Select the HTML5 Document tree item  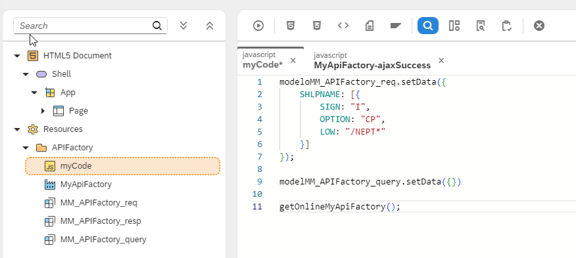[x=78, y=56]
